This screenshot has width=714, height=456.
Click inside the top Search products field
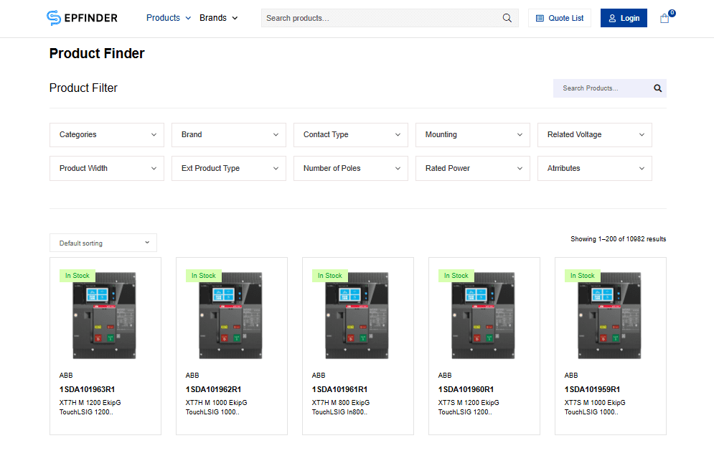tap(380, 18)
